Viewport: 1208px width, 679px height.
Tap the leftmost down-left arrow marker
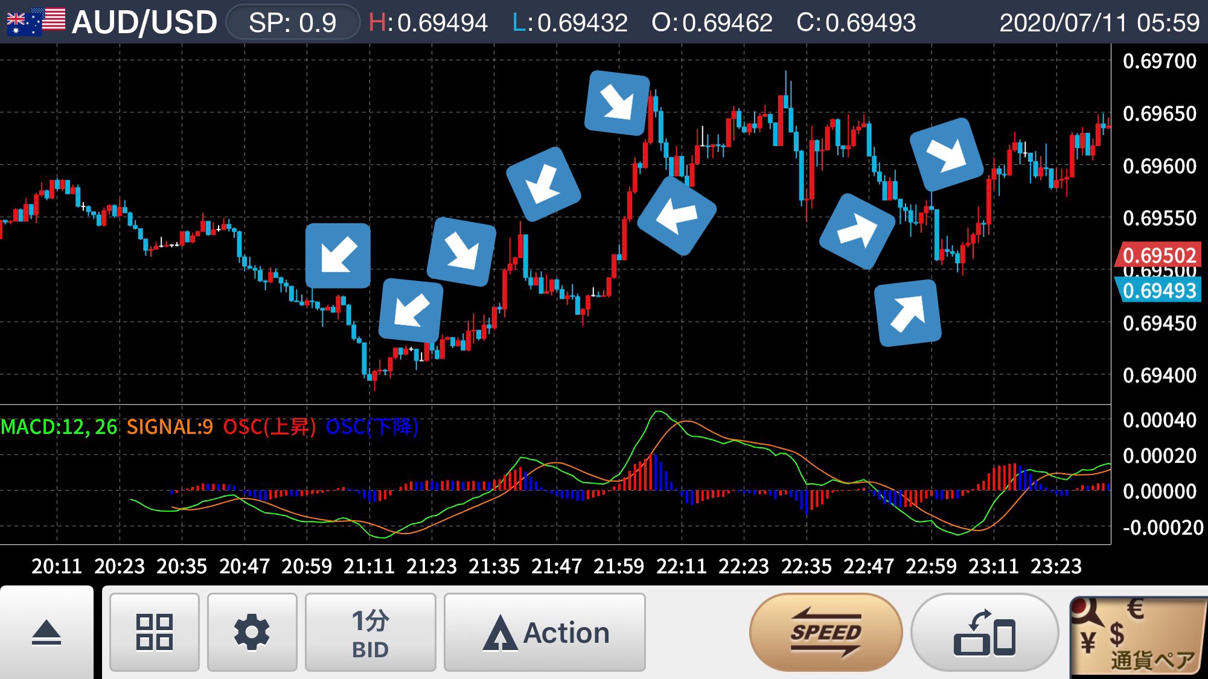(338, 255)
